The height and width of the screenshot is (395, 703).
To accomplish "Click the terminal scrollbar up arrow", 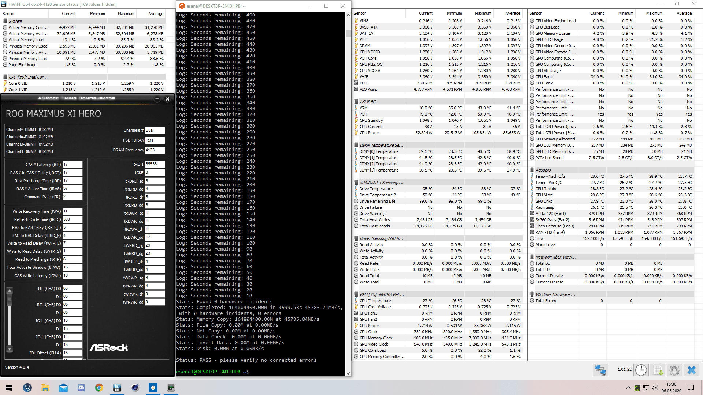I will [x=348, y=15].
